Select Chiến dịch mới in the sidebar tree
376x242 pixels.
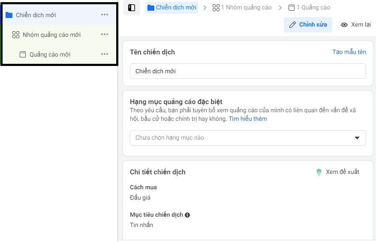click(x=60, y=15)
